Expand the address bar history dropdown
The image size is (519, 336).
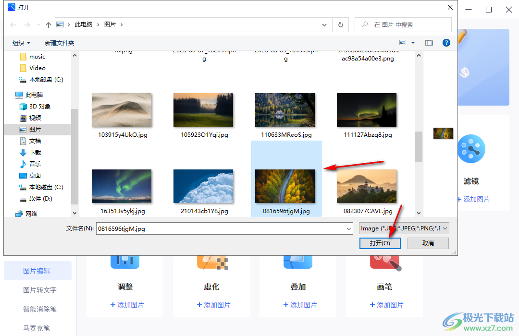(x=324, y=25)
